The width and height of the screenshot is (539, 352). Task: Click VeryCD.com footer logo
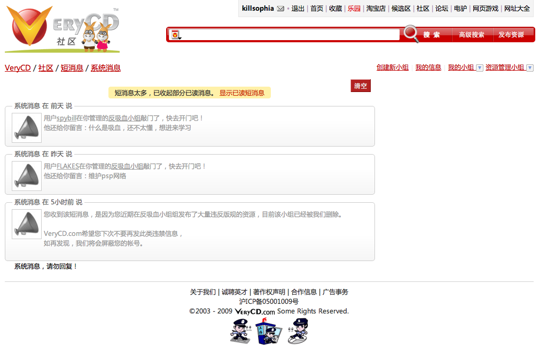click(x=255, y=312)
